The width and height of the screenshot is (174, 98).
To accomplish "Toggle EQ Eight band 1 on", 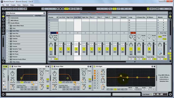I will click(x=95, y=71).
